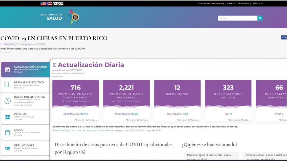The image size is (287, 161).
Task: Click the bed icon for Defunciones
Action: tap(8, 148)
